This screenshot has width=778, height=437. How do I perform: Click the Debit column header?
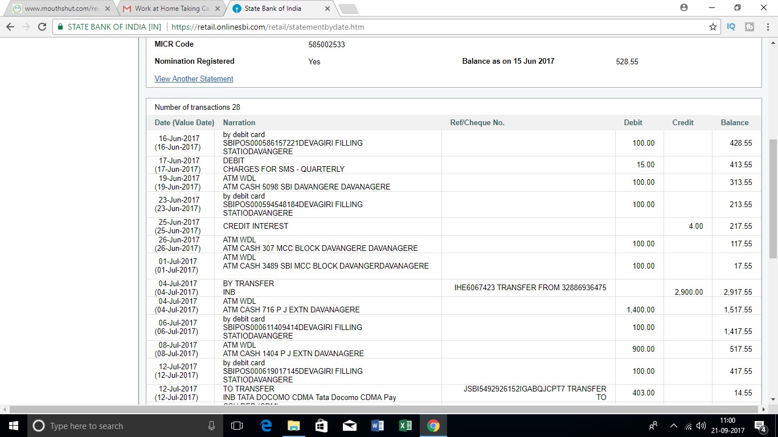(x=633, y=122)
